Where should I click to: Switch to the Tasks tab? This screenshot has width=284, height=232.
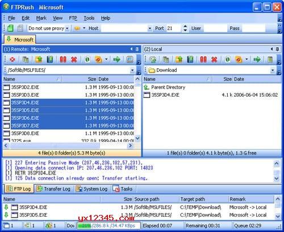tap(123, 189)
